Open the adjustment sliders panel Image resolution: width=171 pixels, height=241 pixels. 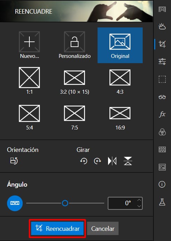click(x=162, y=62)
